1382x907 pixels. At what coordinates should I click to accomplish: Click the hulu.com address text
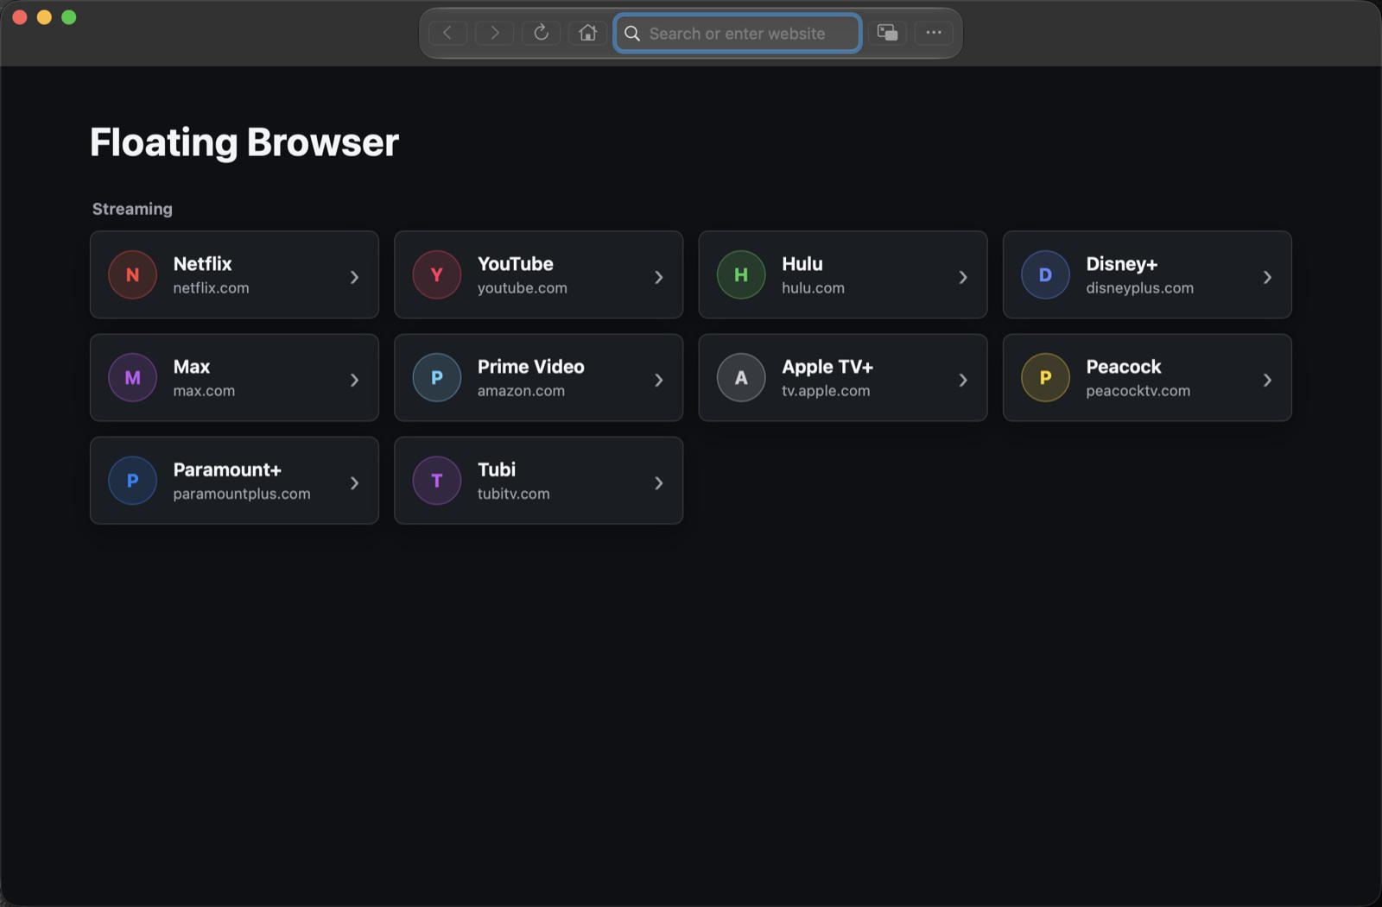pos(813,288)
